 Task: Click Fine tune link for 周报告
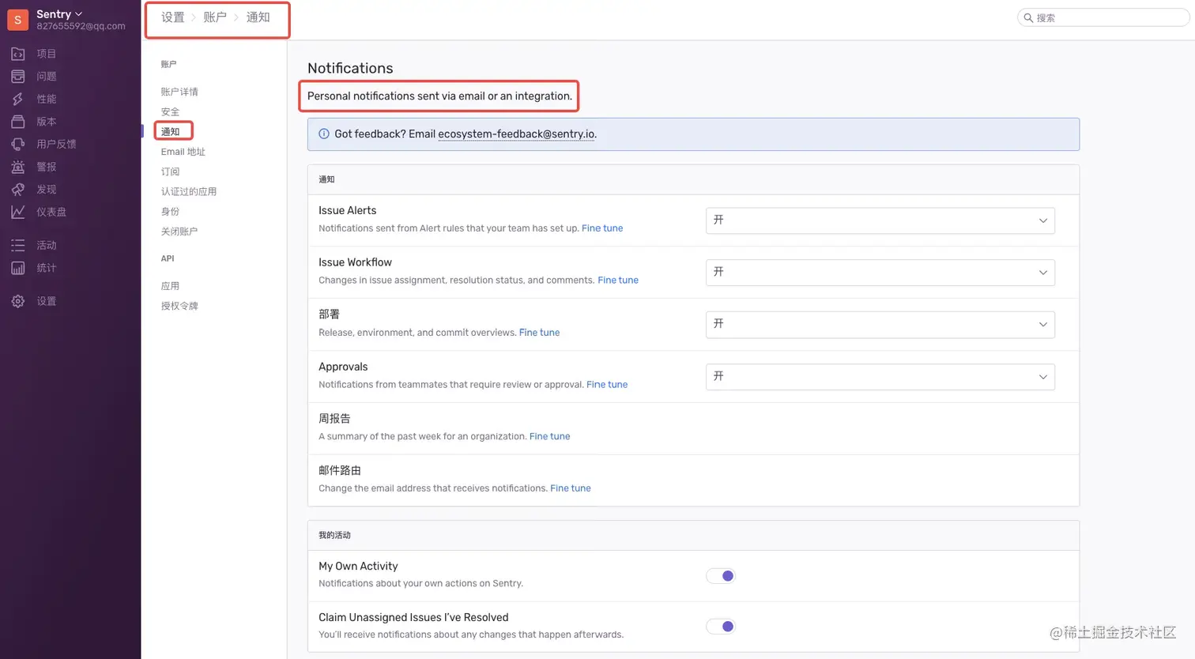549,436
